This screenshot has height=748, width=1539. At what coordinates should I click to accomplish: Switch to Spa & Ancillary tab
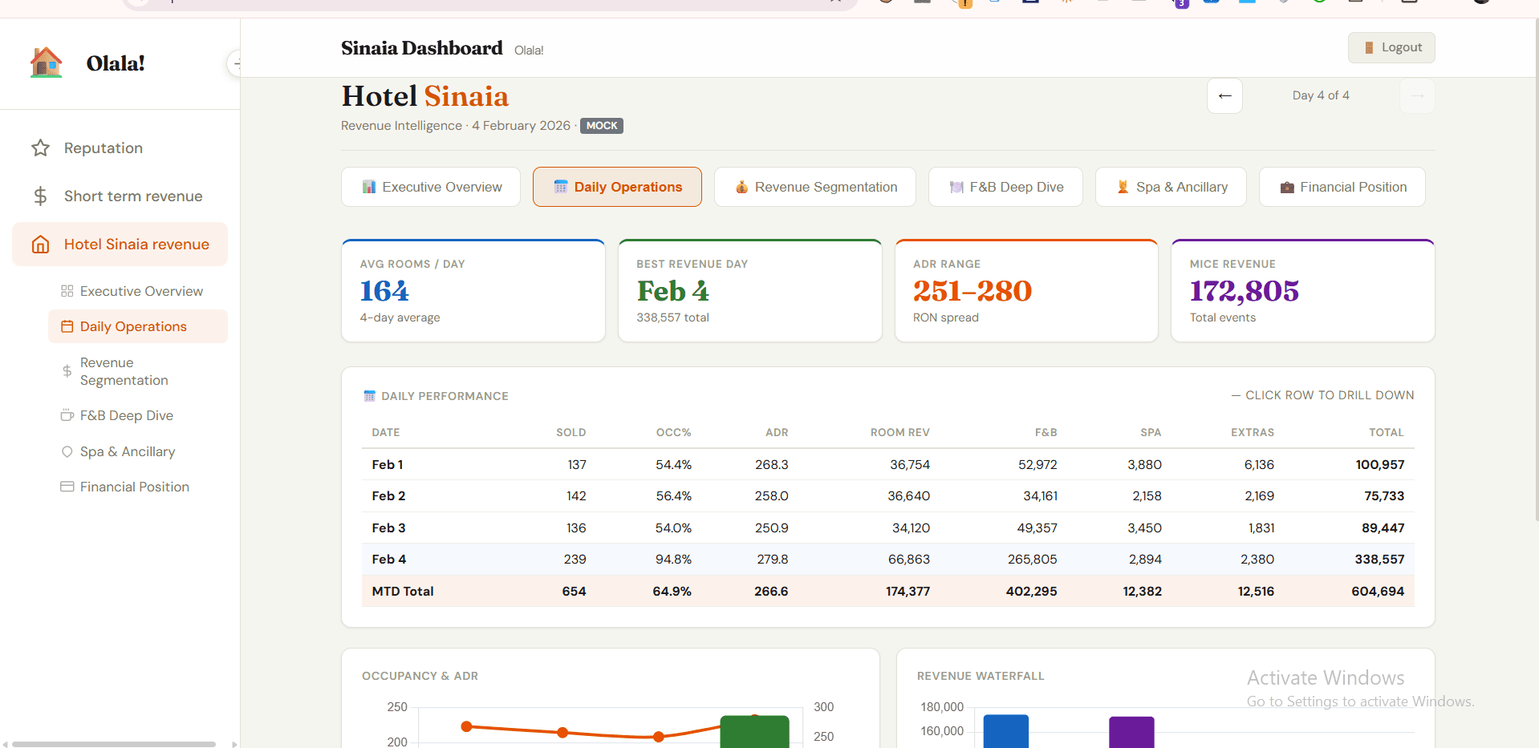click(x=1171, y=187)
